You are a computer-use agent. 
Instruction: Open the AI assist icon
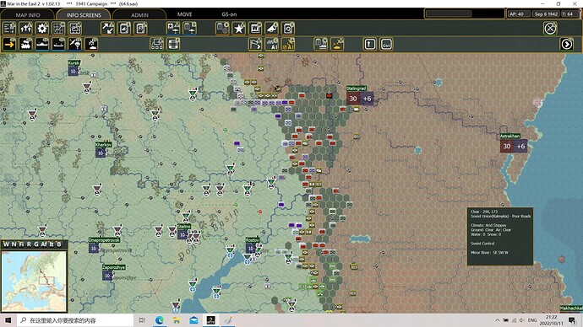point(272,44)
